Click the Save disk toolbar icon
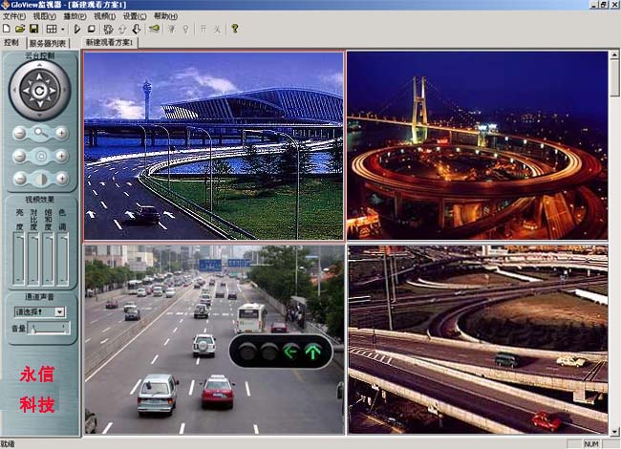The width and height of the screenshot is (621, 449). tap(32, 29)
